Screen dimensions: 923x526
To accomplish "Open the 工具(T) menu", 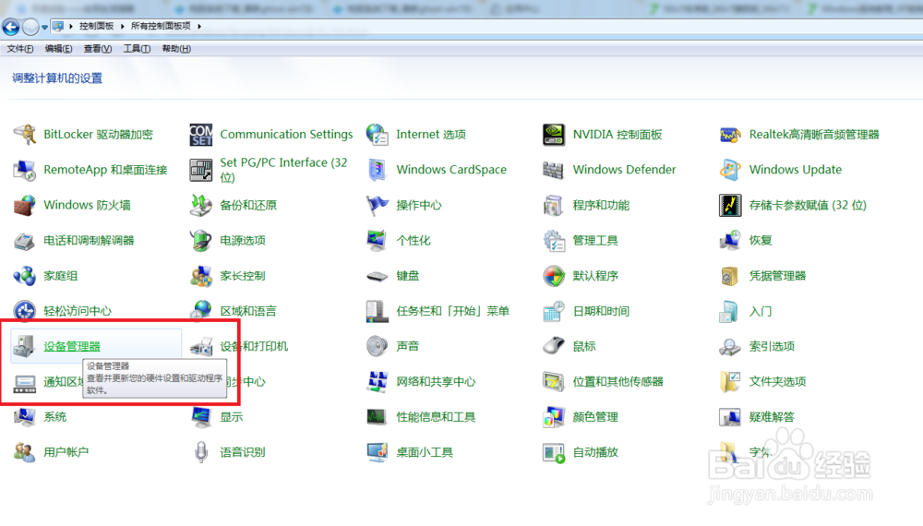I will (x=137, y=49).
